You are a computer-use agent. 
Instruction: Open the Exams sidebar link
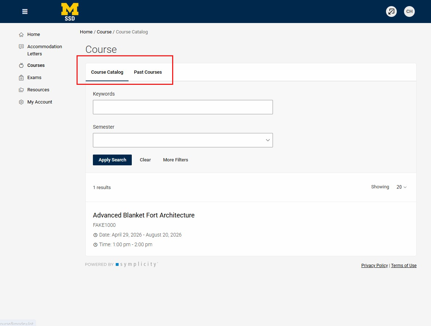tap(34, 77)
